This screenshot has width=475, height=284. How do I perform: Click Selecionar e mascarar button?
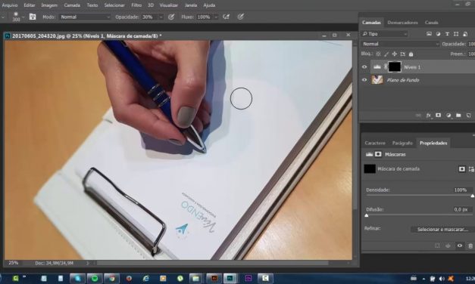[x=442, y=230]
